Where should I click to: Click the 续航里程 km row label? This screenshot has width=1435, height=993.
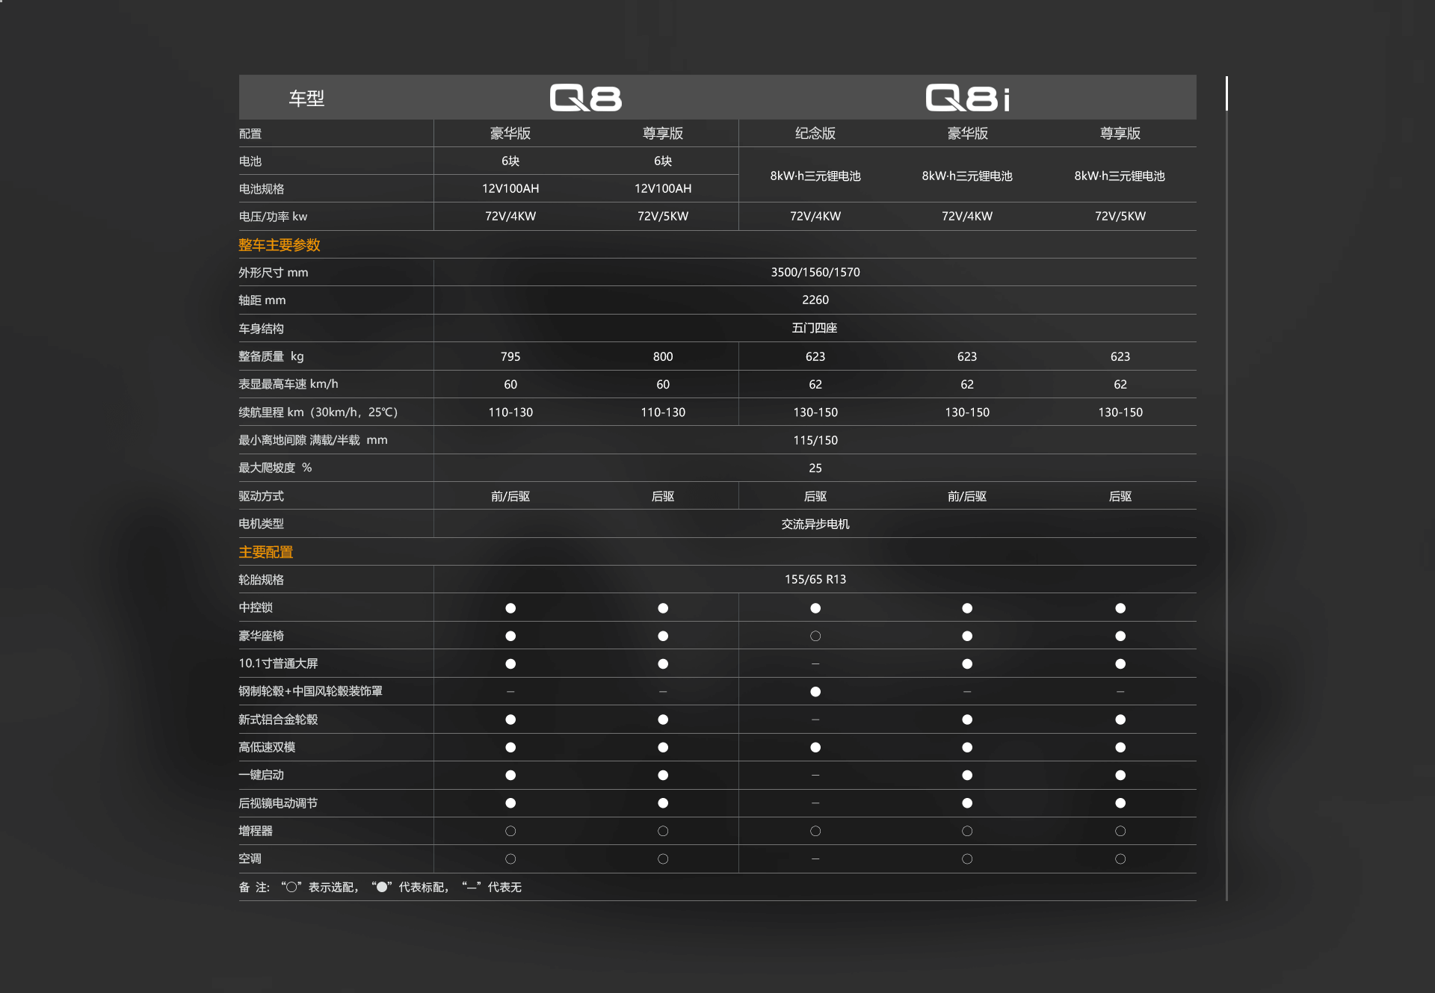coord(318,412)
